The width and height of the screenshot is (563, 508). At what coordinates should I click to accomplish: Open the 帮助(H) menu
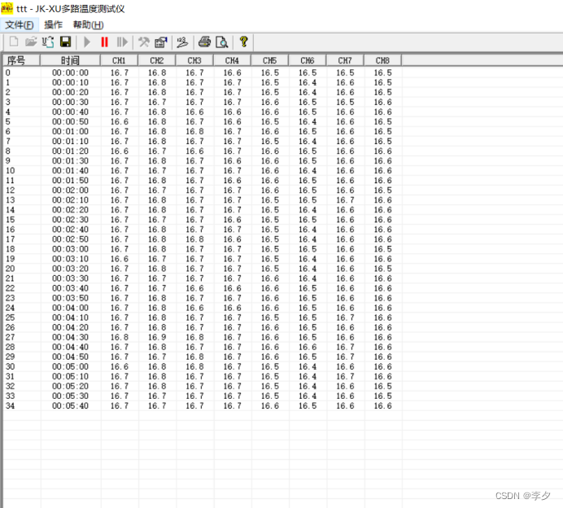point(89,24)
